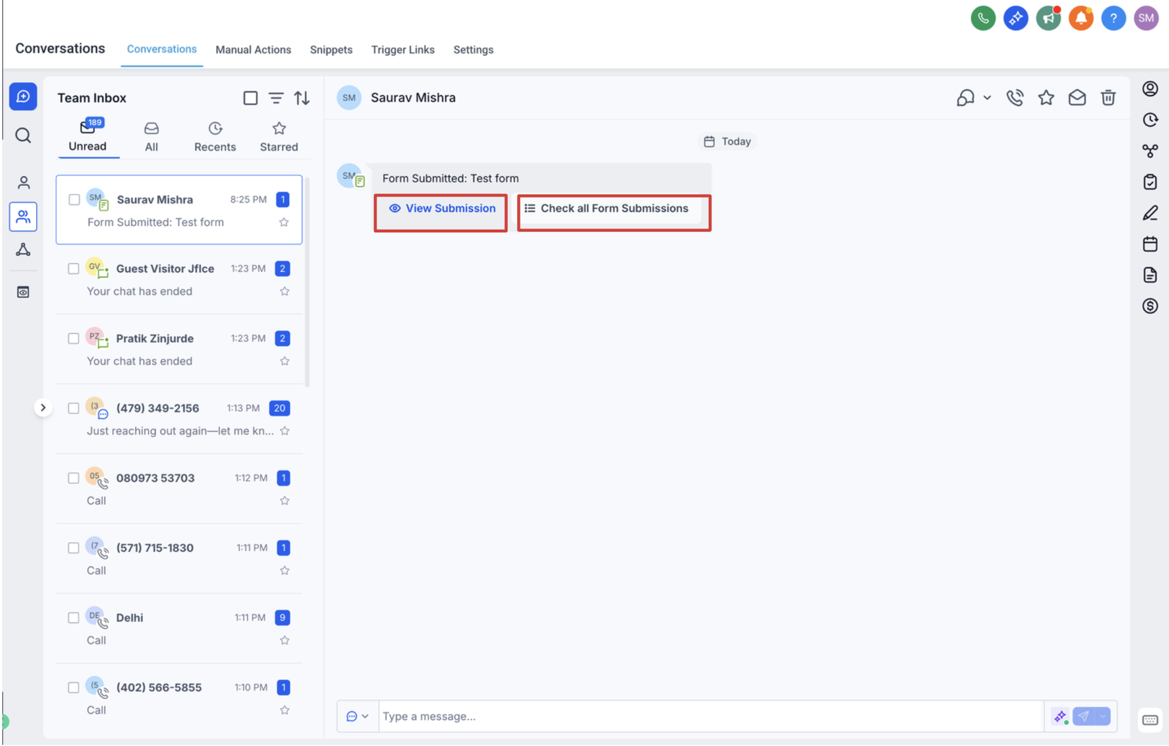Screen dimensions: 1169x746
Task: Mark conversation as unread envelope icon
Action: pyautogui.click(x=1077, y=98)
